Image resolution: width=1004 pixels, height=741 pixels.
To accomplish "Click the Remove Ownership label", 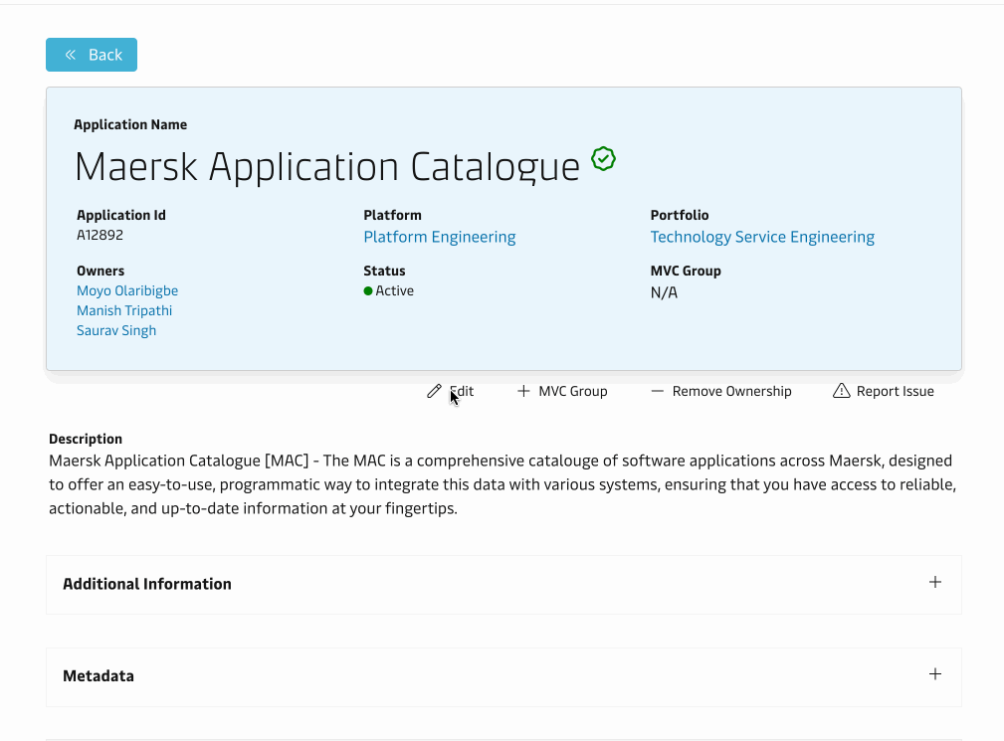I will pyautogui.click(x=732, y=391).
